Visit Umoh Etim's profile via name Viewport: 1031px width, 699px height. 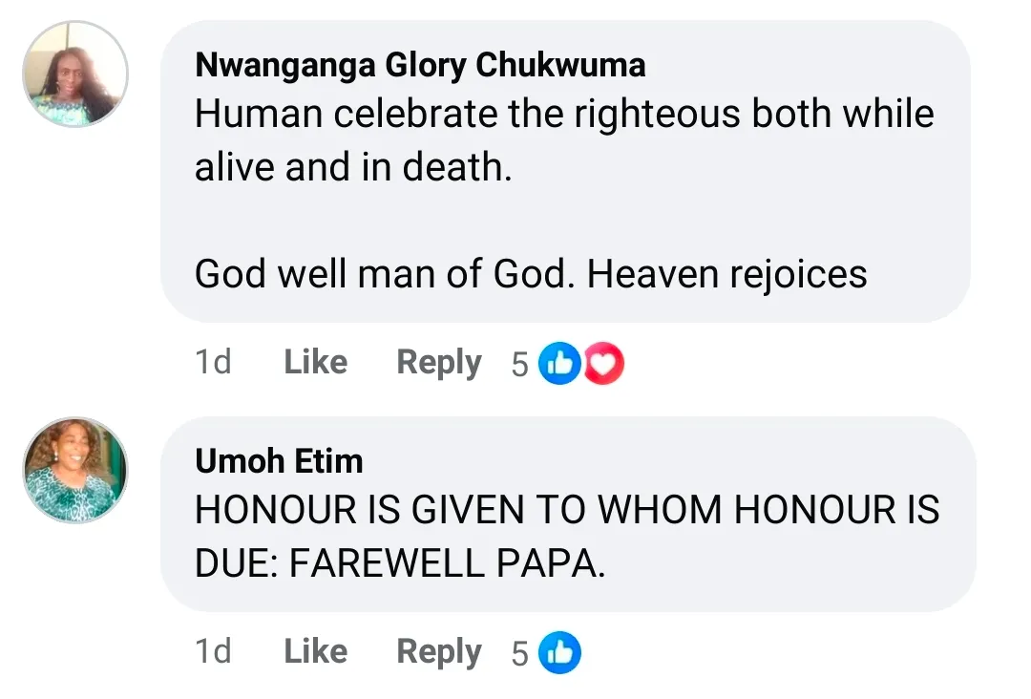[x=279, y=461]
